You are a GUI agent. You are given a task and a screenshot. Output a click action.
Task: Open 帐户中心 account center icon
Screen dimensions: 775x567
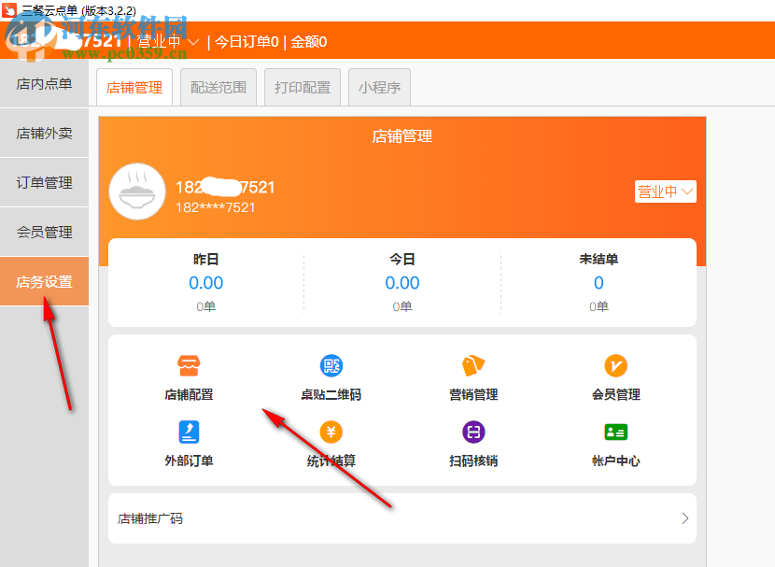pos(616,441)
